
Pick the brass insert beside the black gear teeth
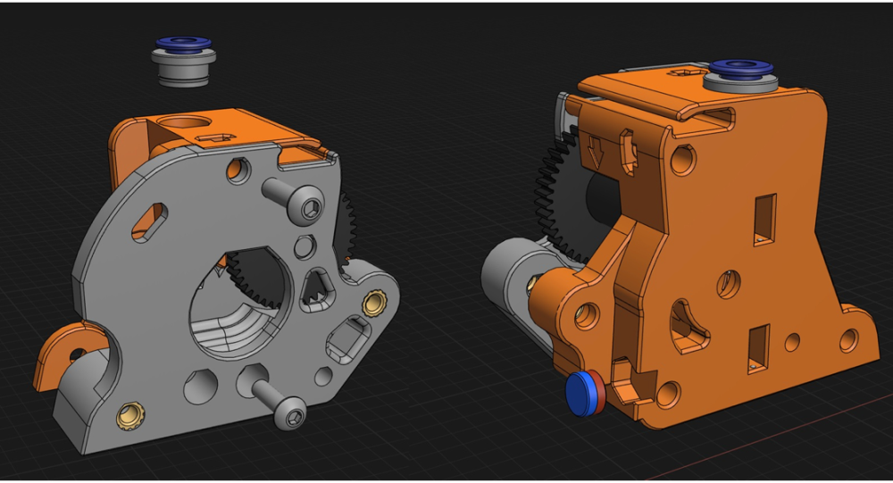click(x=373, y=303)
